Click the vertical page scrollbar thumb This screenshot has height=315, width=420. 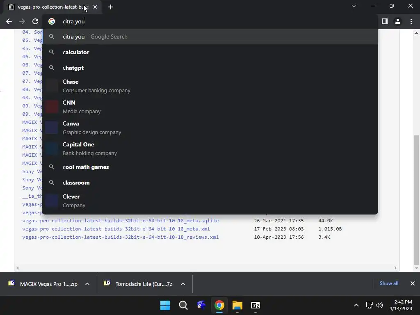pos(416,200)
